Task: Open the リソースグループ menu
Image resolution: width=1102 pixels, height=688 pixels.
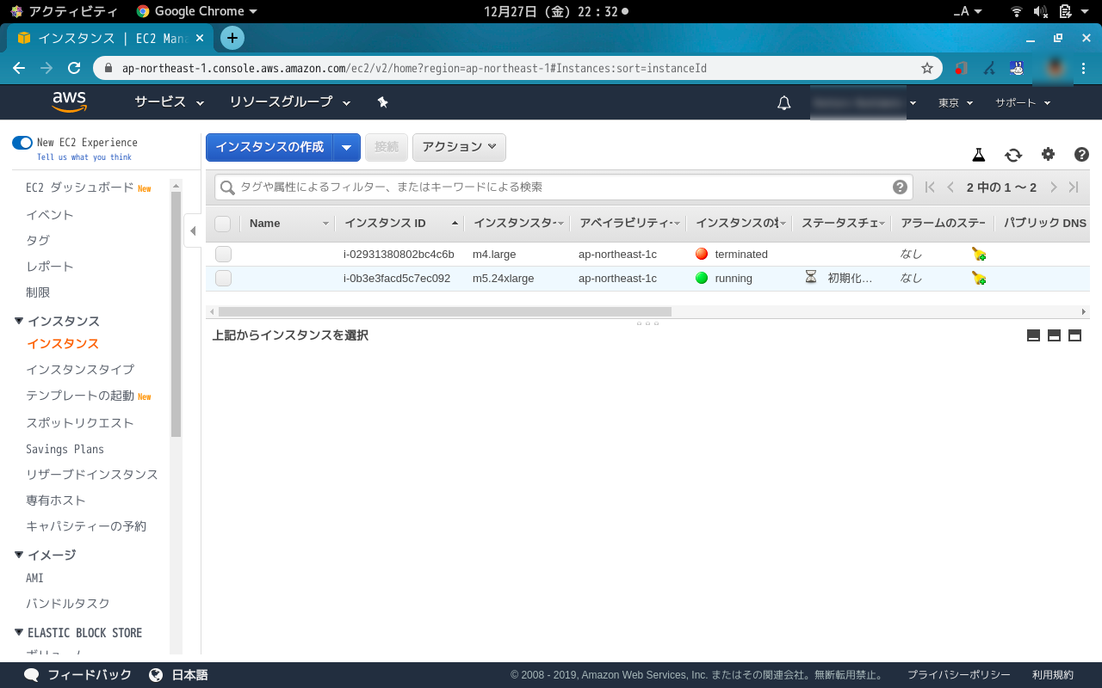Action: click(x=290, y=101)
